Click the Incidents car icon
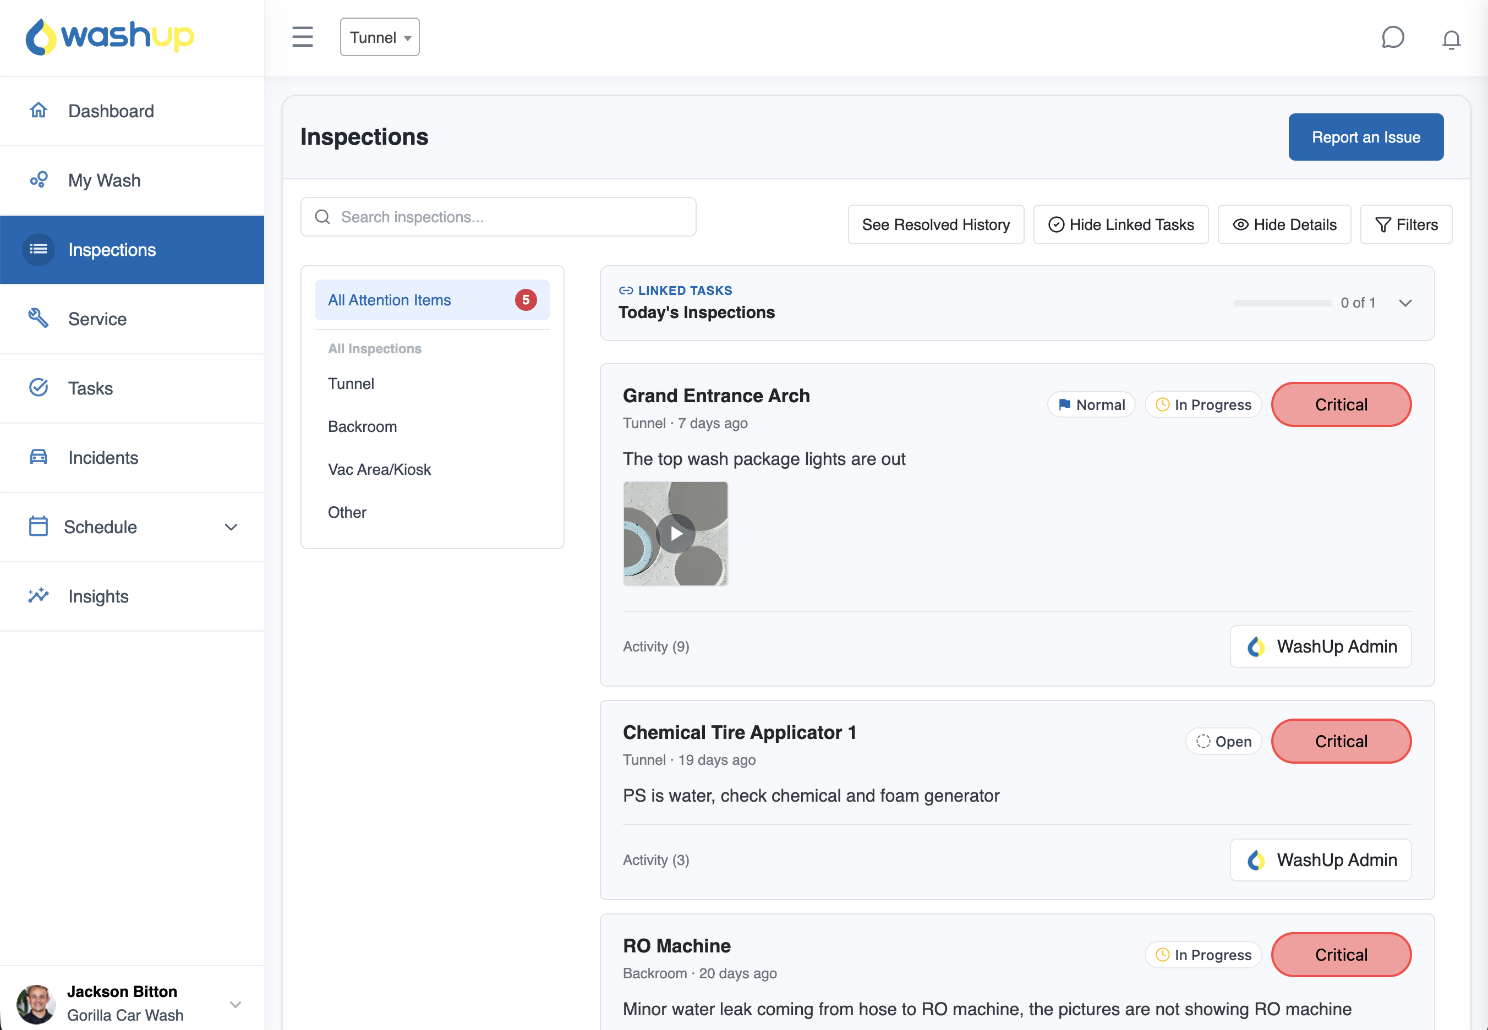 [x=39, y=457]
